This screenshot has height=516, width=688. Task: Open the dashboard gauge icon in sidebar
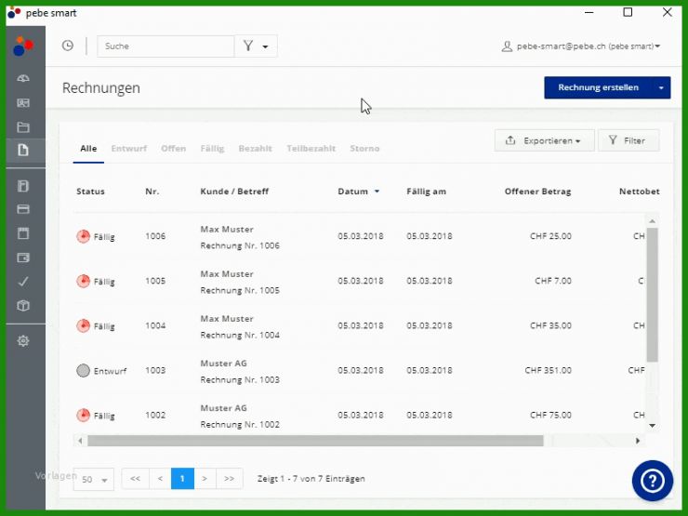(x=23, y=79)
